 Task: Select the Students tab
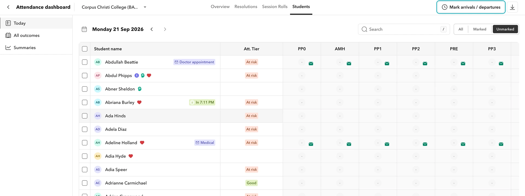pos(301,7)
